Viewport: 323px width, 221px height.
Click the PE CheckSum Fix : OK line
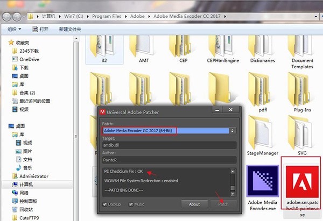[x=123, y=171]
